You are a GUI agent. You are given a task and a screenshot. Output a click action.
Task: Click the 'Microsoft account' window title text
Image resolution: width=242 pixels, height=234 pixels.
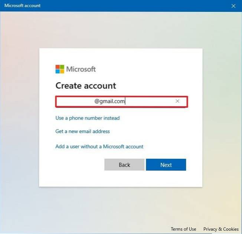tap(22, 6)
